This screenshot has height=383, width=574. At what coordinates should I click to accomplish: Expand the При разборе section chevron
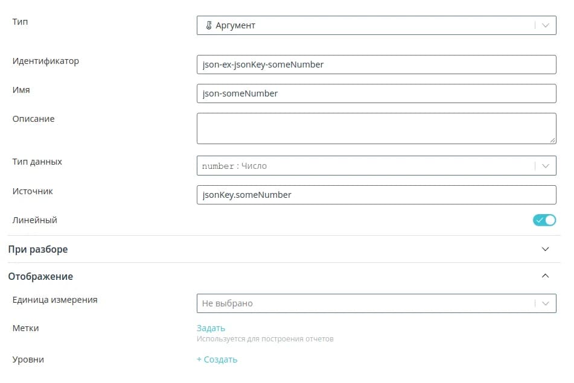pyautogui.click(x=545, y=249)
